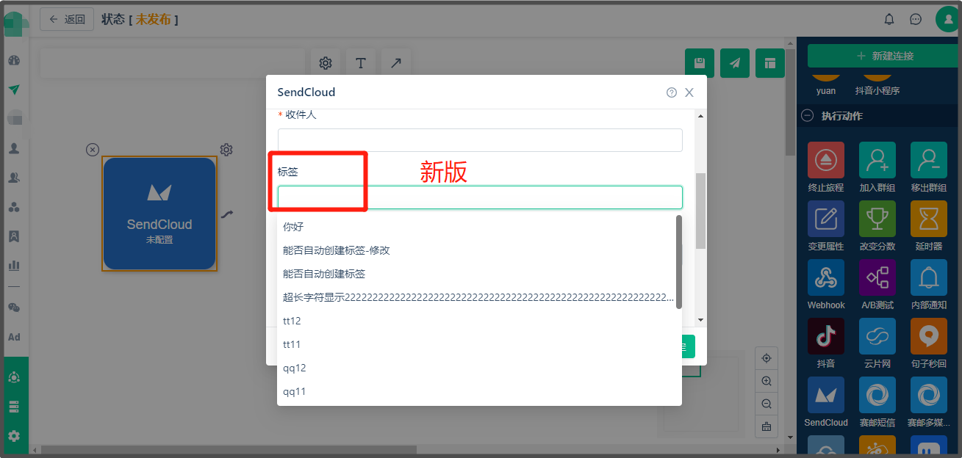Select the 赛邮短信 action icon
962x458 pixels.
click(877, 395)
